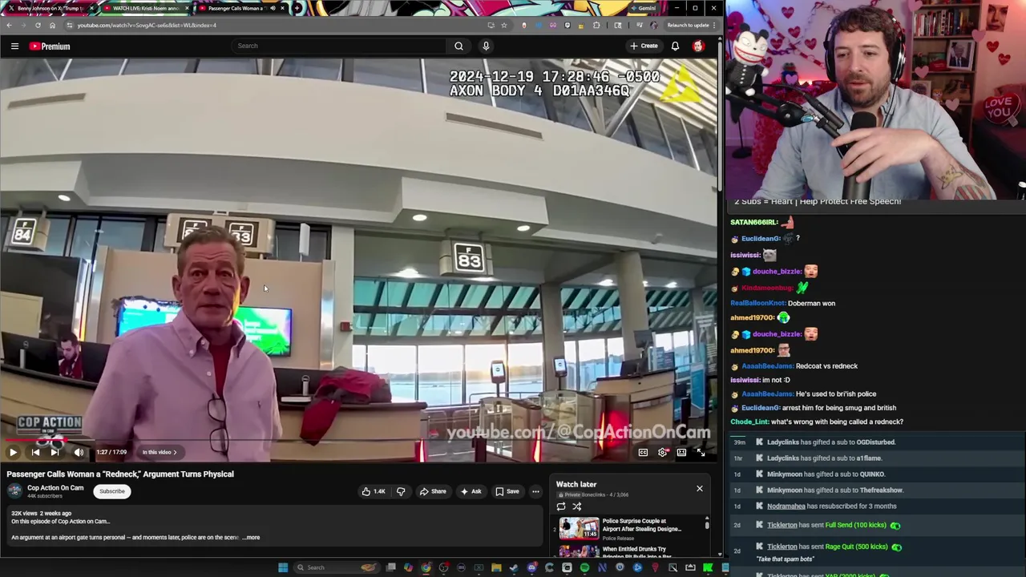
Task: Mute the video volume speaker icon
Action: (x=79, y=452)
